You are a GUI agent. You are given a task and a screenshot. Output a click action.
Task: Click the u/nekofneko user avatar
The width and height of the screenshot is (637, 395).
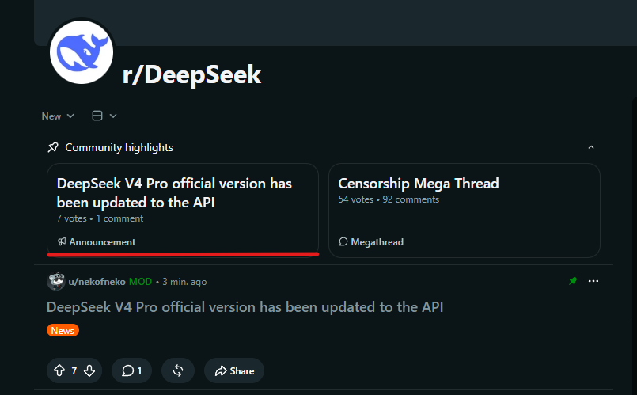pyautogui.click(x=56, y=281)
